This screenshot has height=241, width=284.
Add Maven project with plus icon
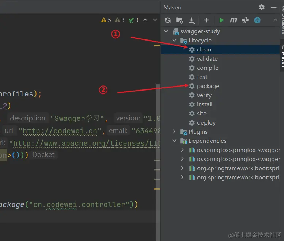(x=206, y=20)
